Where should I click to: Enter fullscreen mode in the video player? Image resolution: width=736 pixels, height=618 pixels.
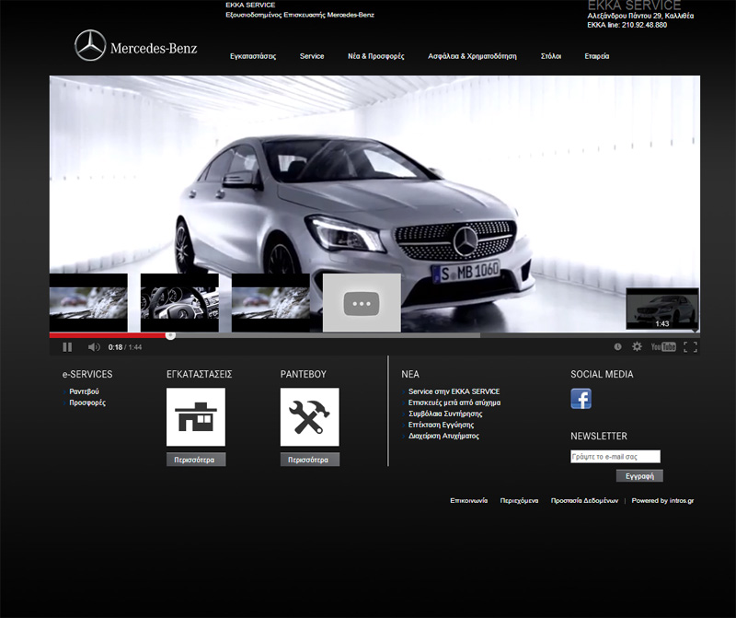pyautogui.click(x=690, y=347)
